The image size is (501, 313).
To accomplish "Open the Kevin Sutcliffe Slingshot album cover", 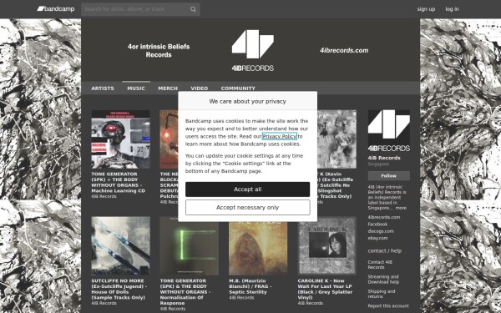I will [337, 139].
